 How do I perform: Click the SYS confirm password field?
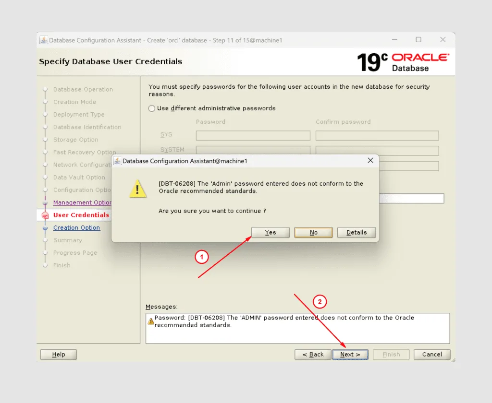coord(377,136)
